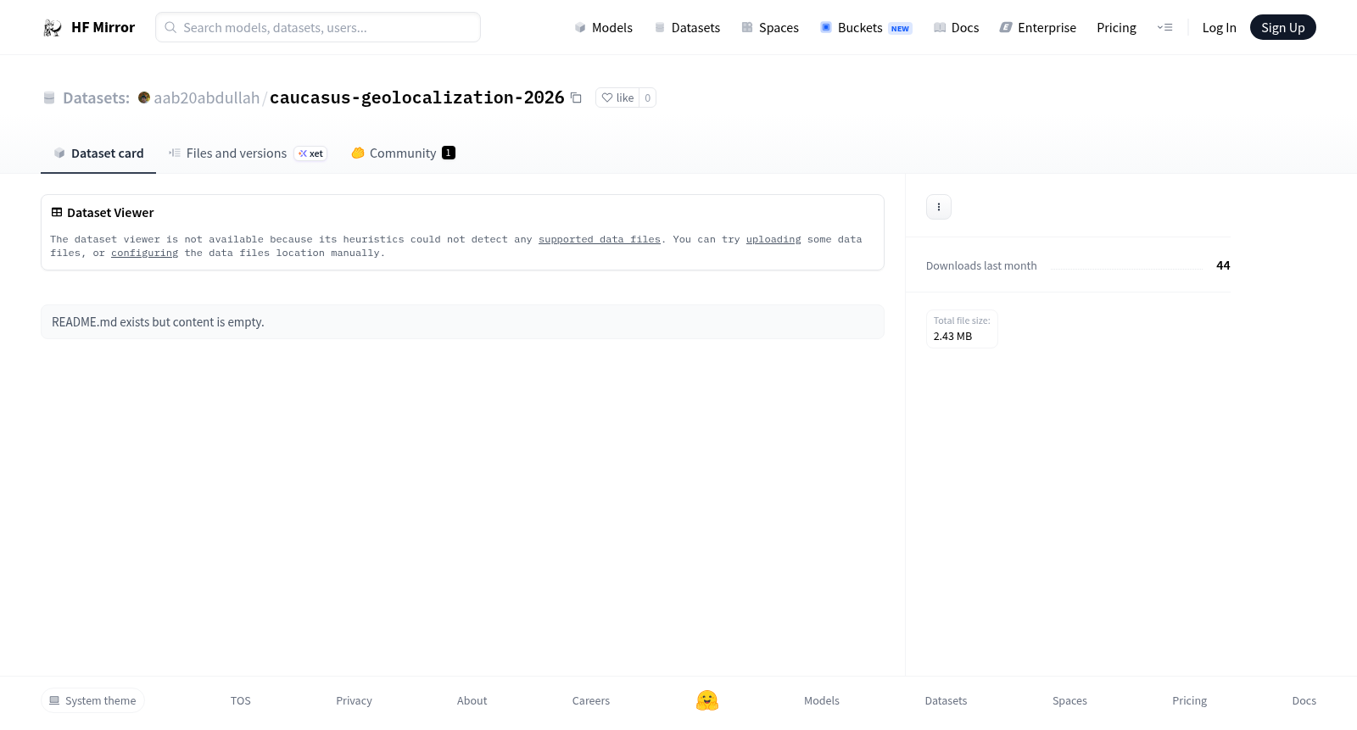The height and width of the screenshot is (730, 1357).
Task: Click the NEW badge beside Buckets
Action: coord(900,28)
